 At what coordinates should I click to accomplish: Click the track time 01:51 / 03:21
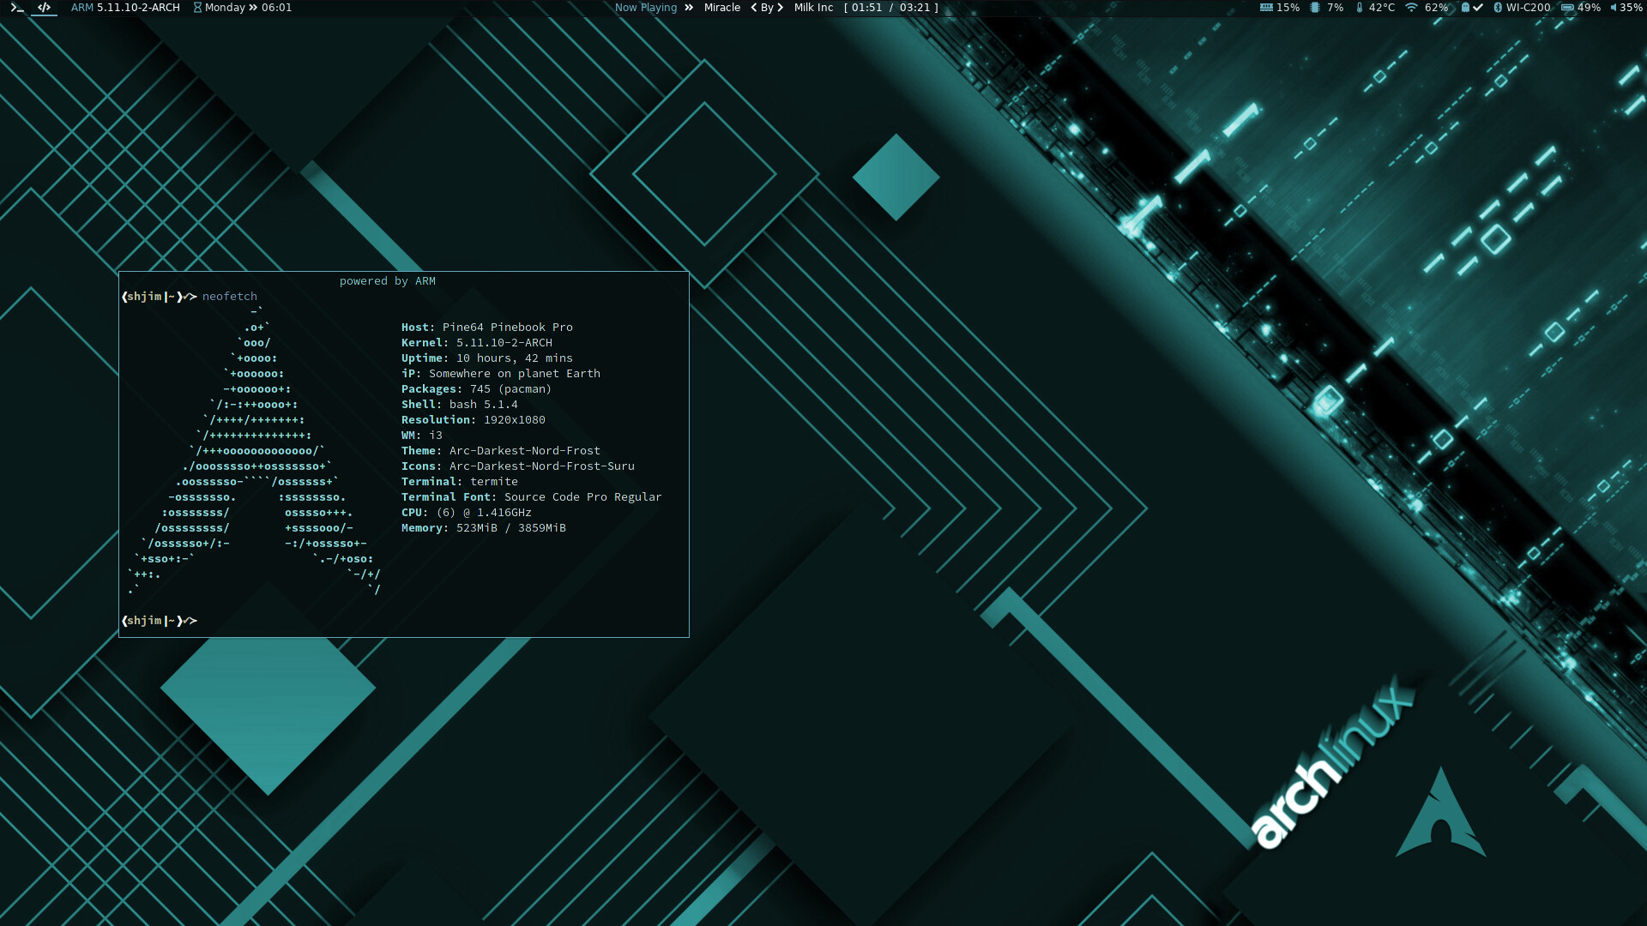click(891, 8)
